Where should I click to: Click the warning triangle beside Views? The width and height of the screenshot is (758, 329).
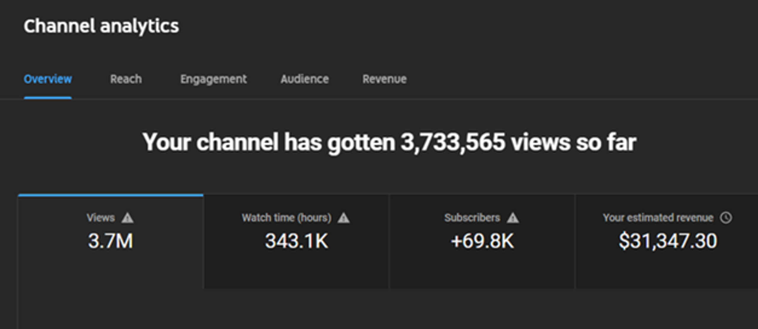point(128,218)
